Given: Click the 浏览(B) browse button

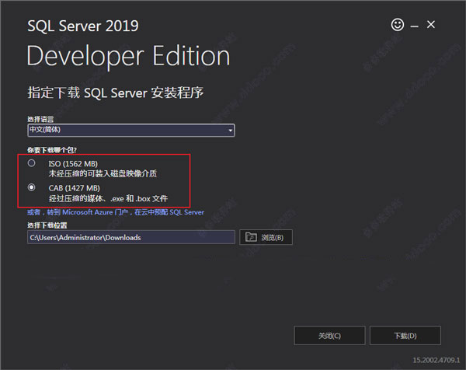Looking at the screenshot, I should (x=266, y=237).
